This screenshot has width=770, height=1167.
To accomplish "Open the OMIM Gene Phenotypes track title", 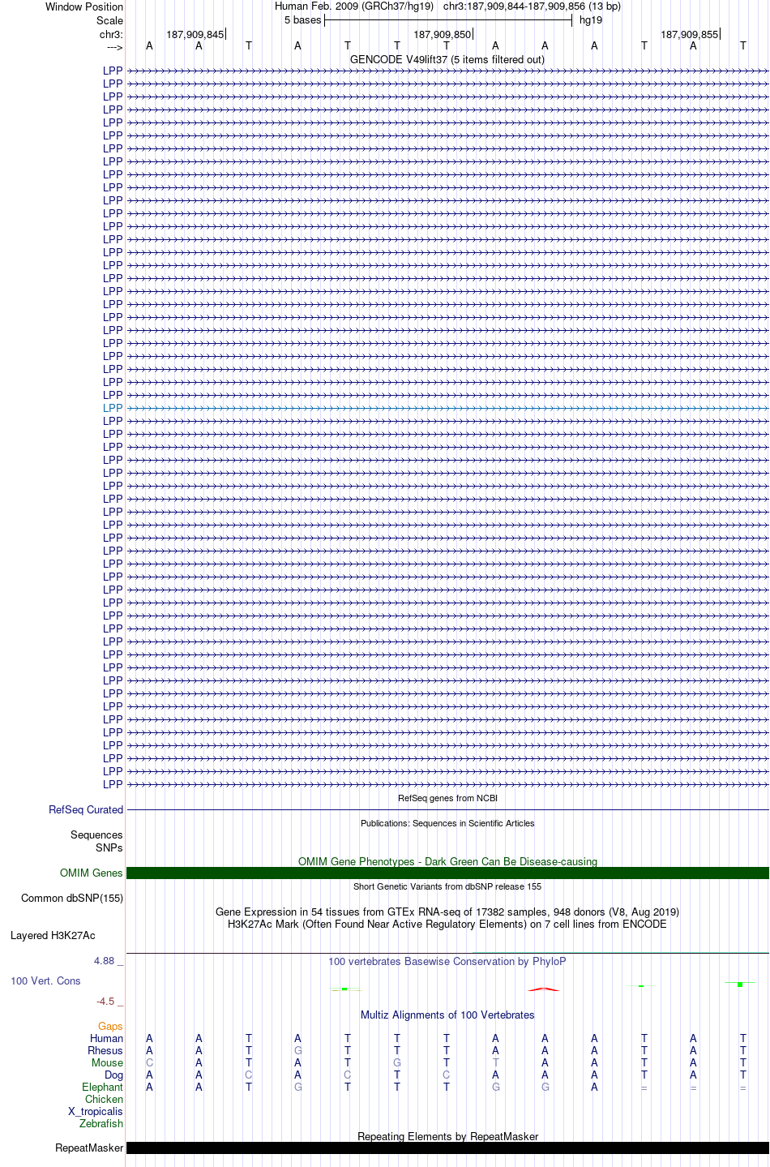I will click(447, 861).
